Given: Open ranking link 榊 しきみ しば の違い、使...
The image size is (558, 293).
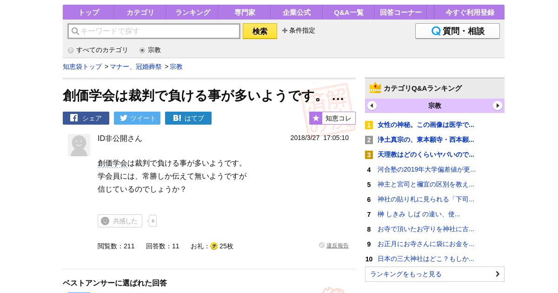Looking at the screenshot, I should click(419, 214).
